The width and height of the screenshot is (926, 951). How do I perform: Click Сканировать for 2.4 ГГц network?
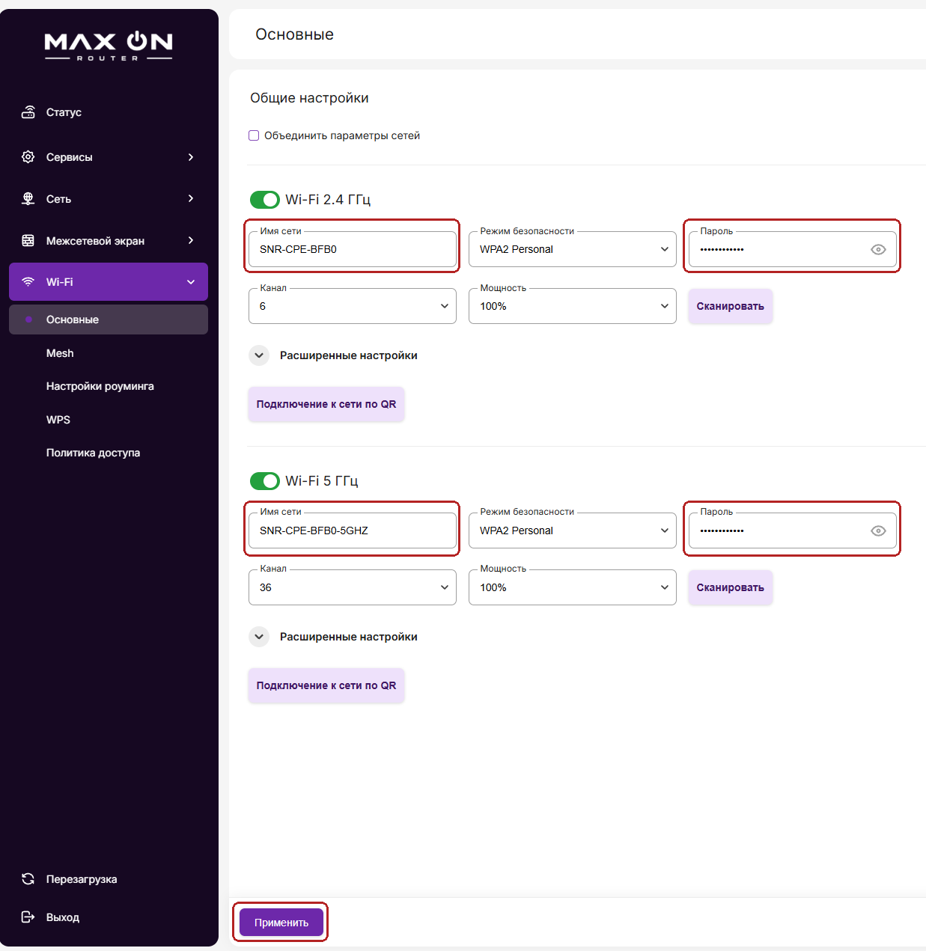click(x=731, y=306)
